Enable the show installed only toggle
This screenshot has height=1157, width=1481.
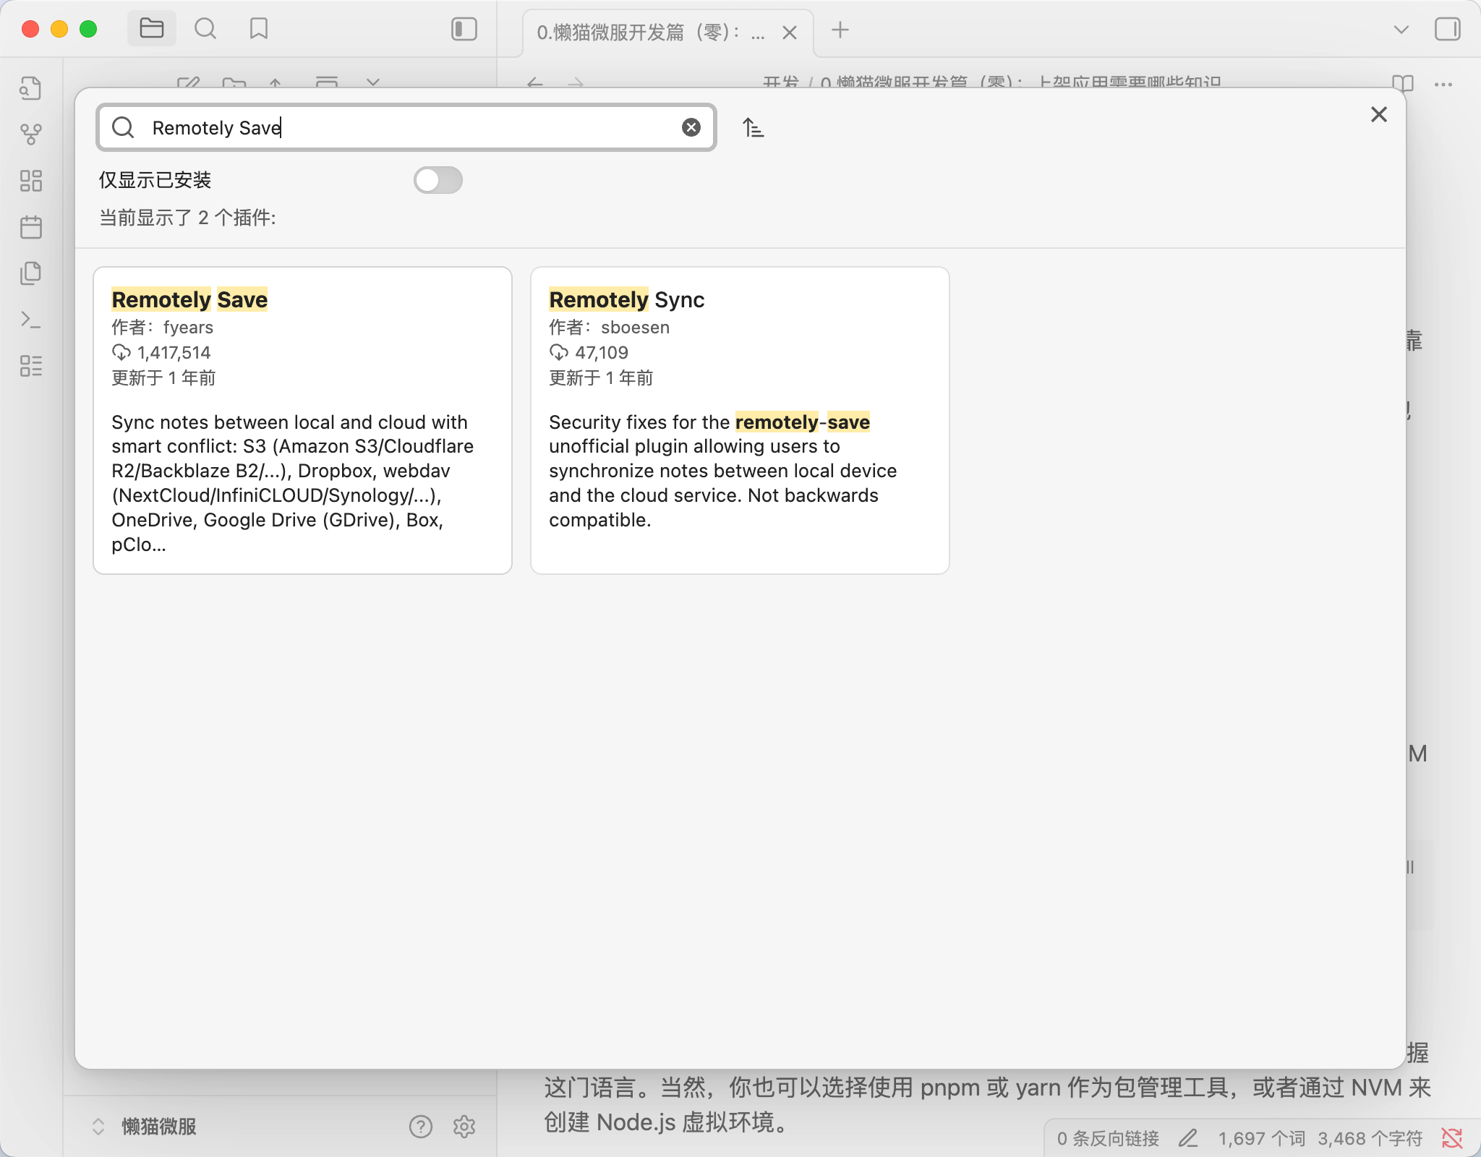coord(438,180)
